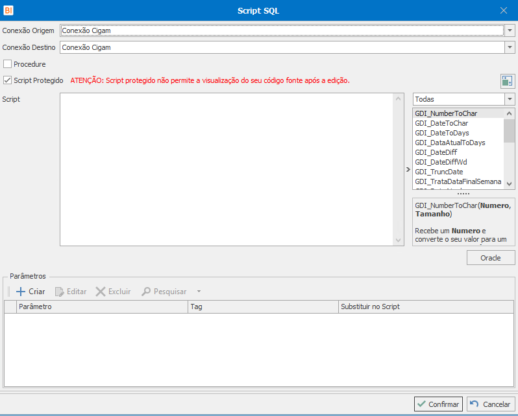This screenshot has height=416, width=518.
Task: Click Pesquisar in the Parâmetros toolbar
Action: pos(164,292)
